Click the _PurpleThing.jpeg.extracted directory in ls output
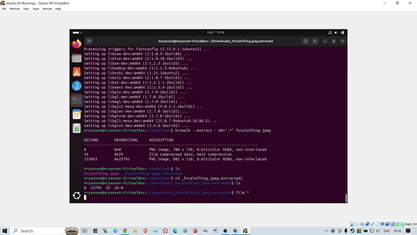The width and height of the screenshot is (417, 235). tap(152, 174)
